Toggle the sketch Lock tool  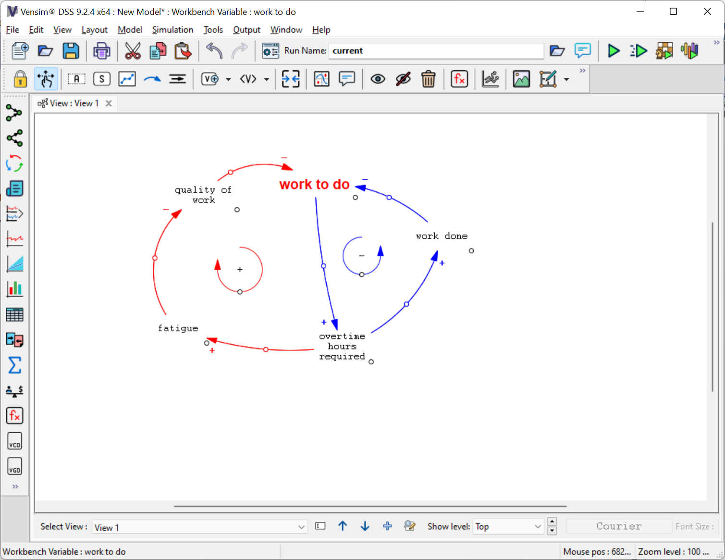point(20,79)
